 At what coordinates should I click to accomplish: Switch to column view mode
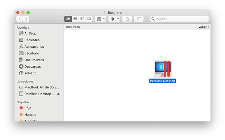82,19
